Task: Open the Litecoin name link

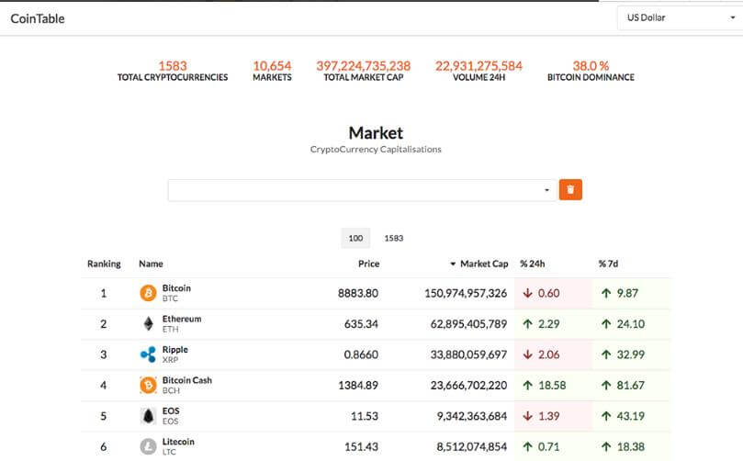Action: [178, 442]
